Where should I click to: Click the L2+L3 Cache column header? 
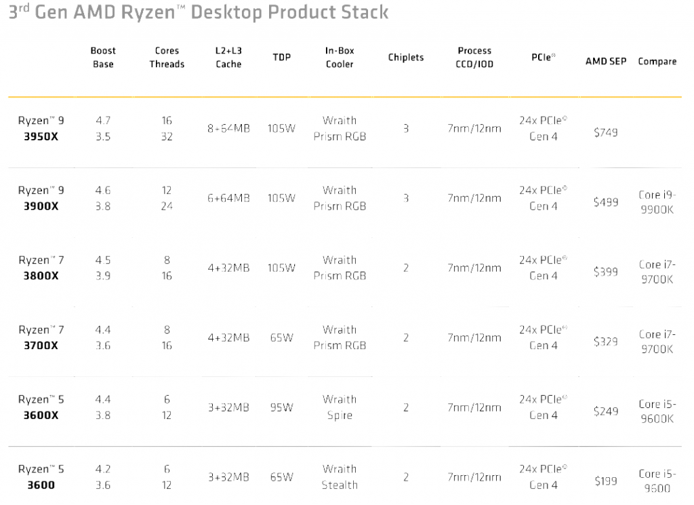click(x=228, y=57)
